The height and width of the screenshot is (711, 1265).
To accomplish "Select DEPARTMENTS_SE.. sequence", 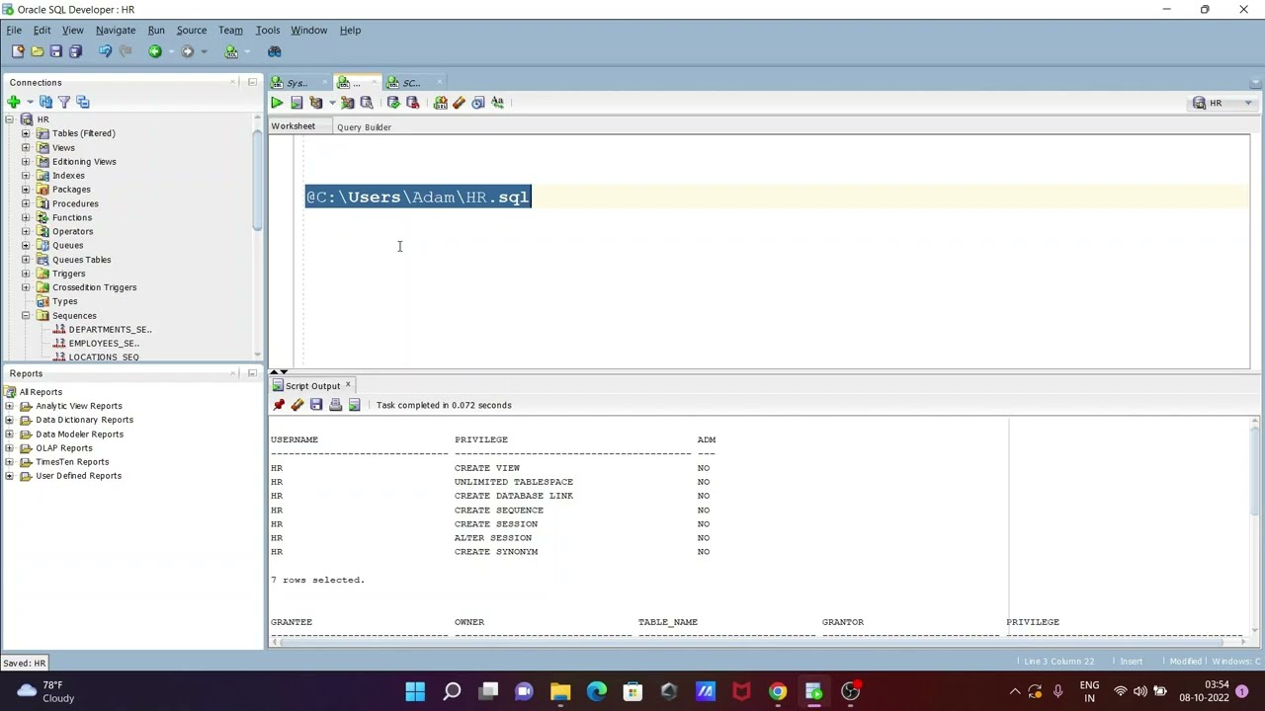I will 110,330.
